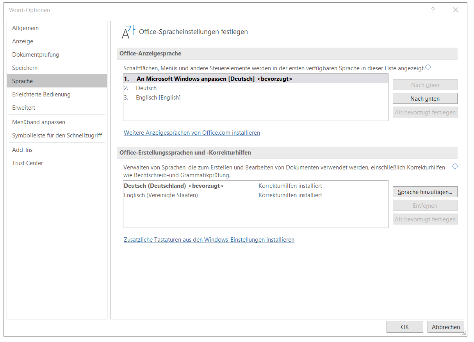Click 'Korrekturhilfen installiert' status for Deutsch
This screenshot has width=474, height=342.
(290, 186)
